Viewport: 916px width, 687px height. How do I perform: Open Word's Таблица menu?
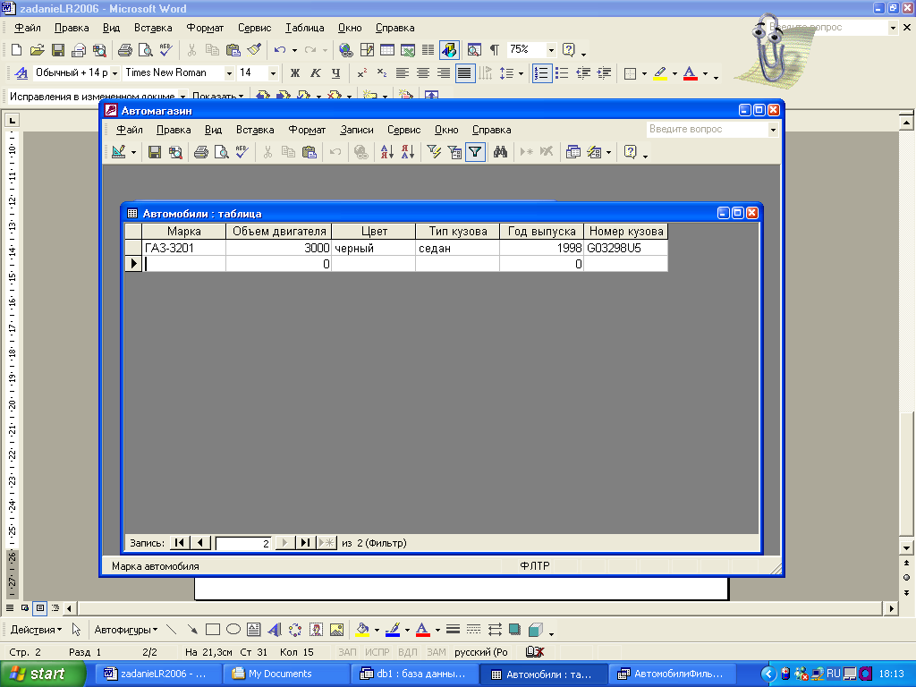point(304,28)
